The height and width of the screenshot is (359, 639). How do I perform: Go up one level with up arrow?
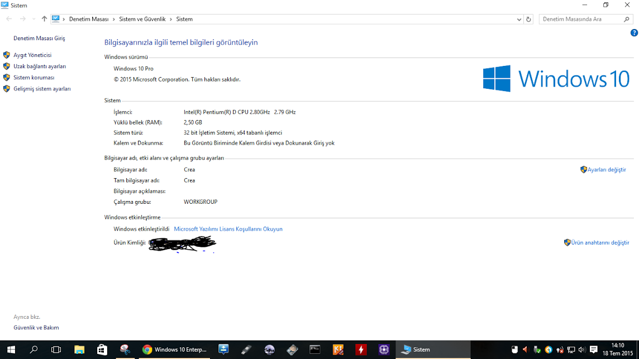click(45, 19)
